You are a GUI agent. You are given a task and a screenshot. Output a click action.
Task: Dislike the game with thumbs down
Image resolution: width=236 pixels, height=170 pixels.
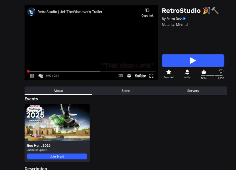(x=221, y=72)
